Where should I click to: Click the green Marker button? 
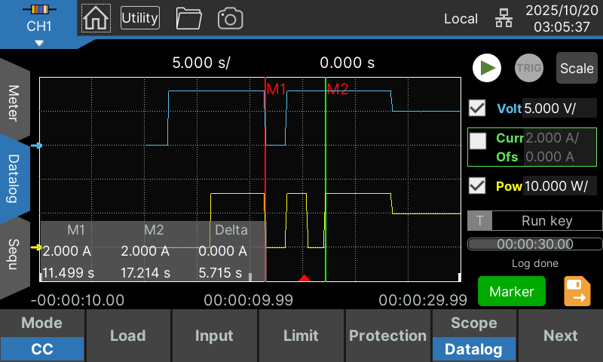click(512, 291)
